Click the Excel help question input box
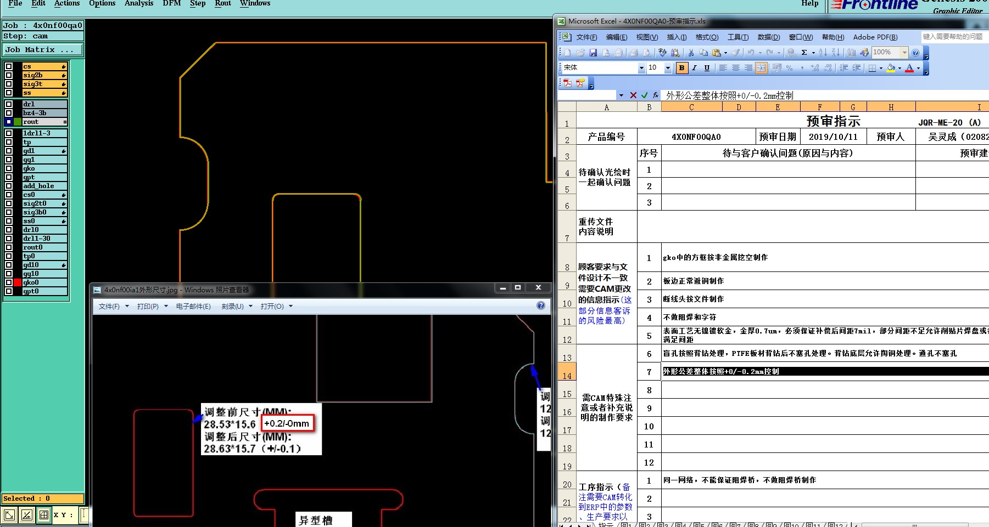989x527 pixels. (954, 37)
